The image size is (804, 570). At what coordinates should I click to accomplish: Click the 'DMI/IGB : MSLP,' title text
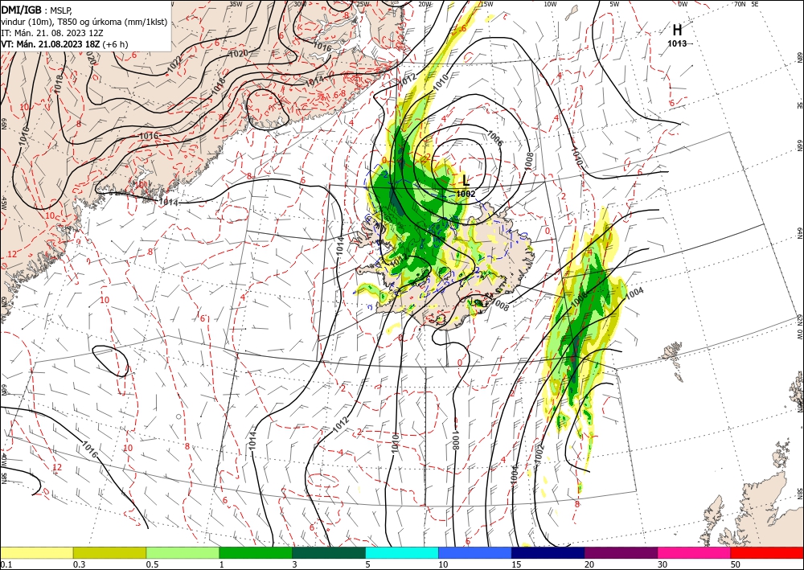(x=37, y=10)
